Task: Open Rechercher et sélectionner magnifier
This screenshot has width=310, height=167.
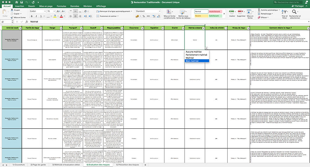Action: point(295,14)
